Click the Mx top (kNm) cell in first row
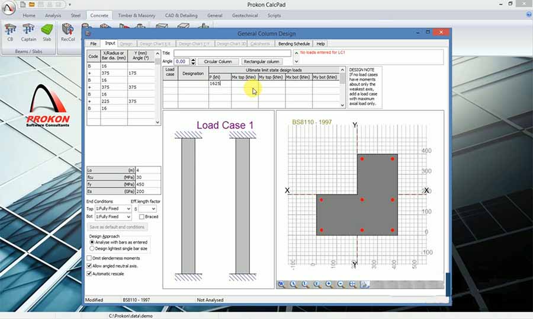 coord(245,84)
